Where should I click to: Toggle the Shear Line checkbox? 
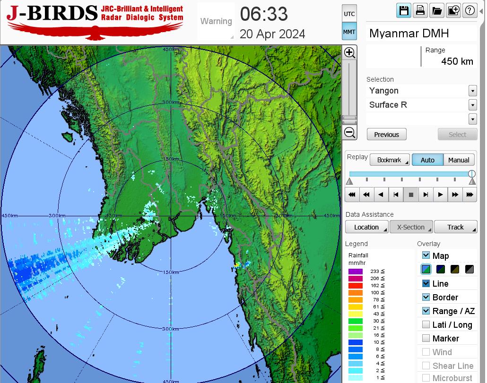point(426,366)
